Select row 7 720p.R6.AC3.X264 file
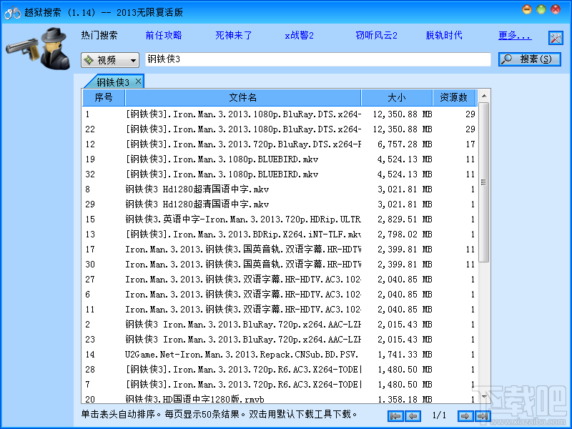 point(280,384)
